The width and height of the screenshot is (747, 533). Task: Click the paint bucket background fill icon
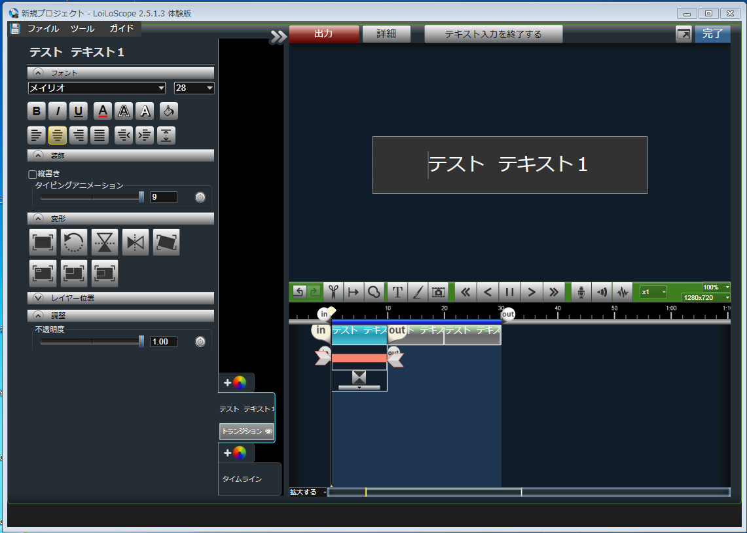(x=169, y=111)
